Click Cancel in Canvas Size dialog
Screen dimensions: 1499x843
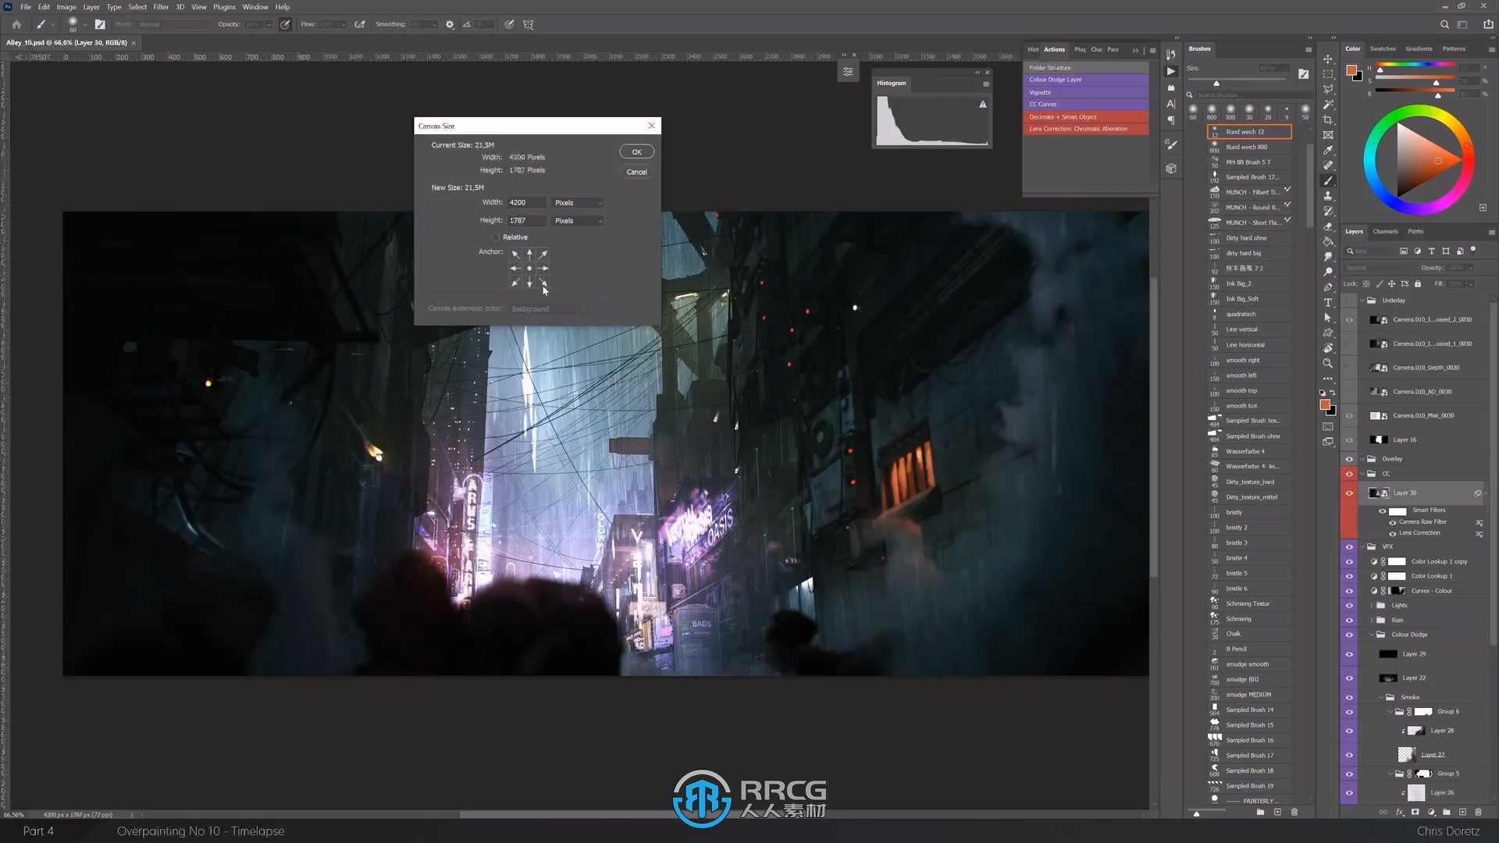636,172
